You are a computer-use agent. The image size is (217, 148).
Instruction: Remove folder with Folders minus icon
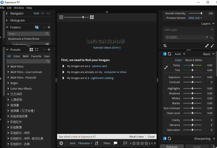[x=44, y=27]
